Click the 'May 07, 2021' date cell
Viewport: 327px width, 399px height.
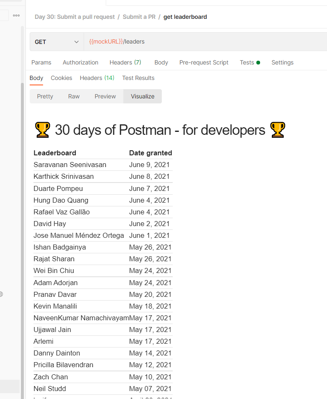coord(151,389)
